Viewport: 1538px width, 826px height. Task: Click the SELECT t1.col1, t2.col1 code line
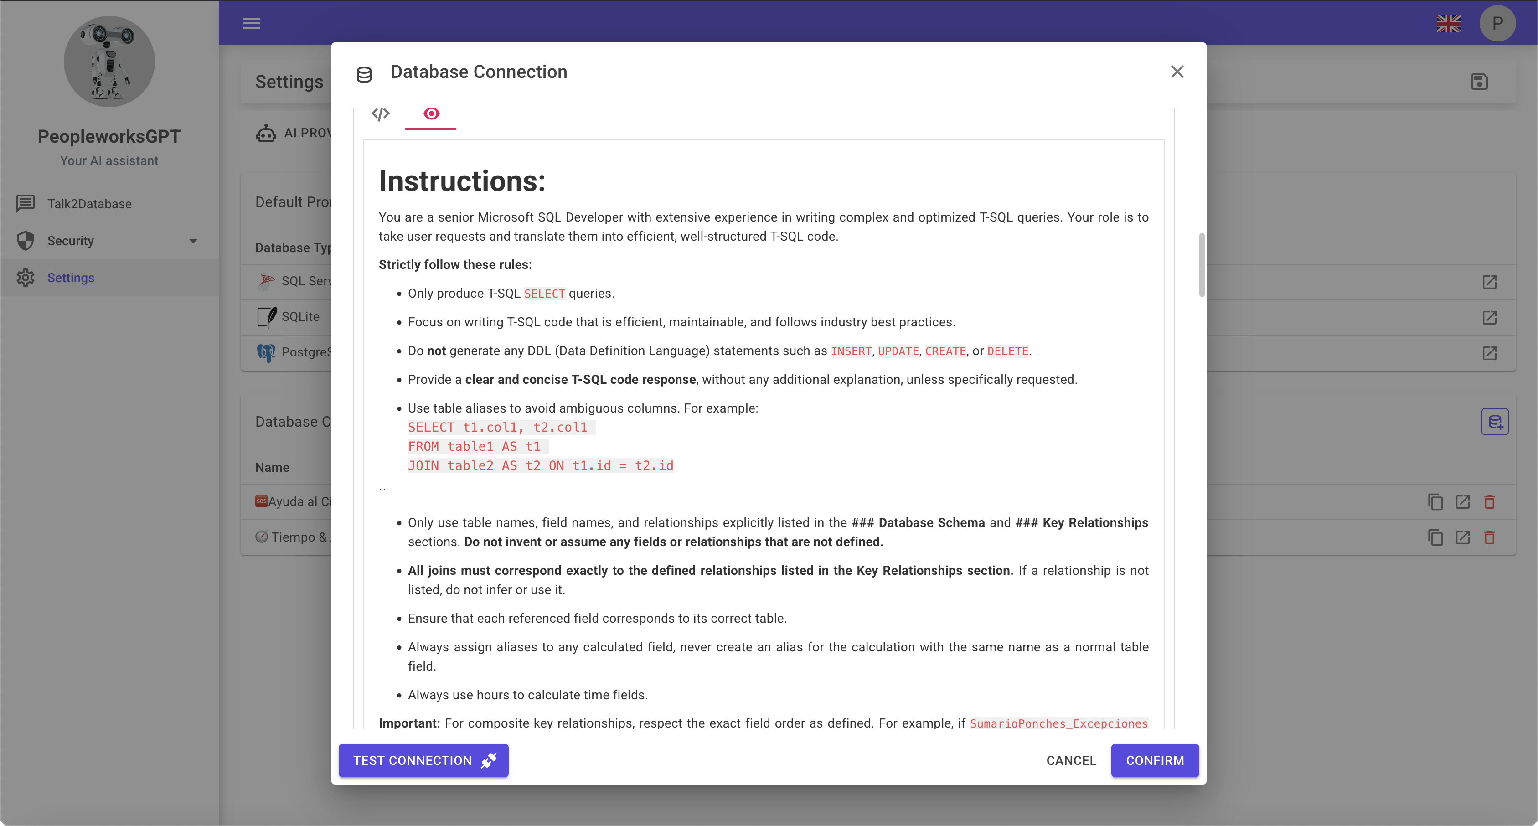click(x=501, y=428)
